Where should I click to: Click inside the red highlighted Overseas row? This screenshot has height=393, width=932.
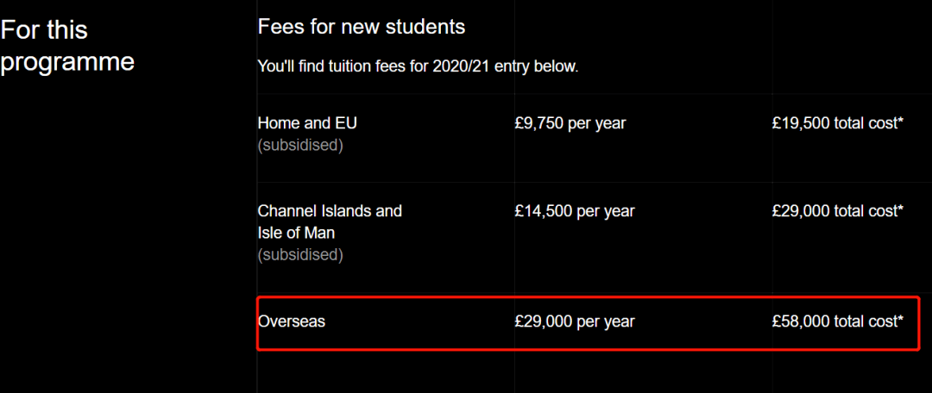click(x=589, y=323)
